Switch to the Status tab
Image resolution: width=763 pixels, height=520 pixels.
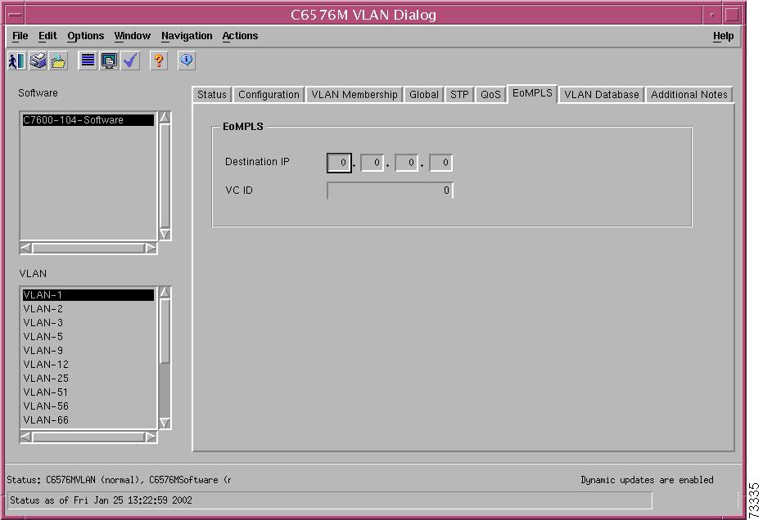point(212,95)
